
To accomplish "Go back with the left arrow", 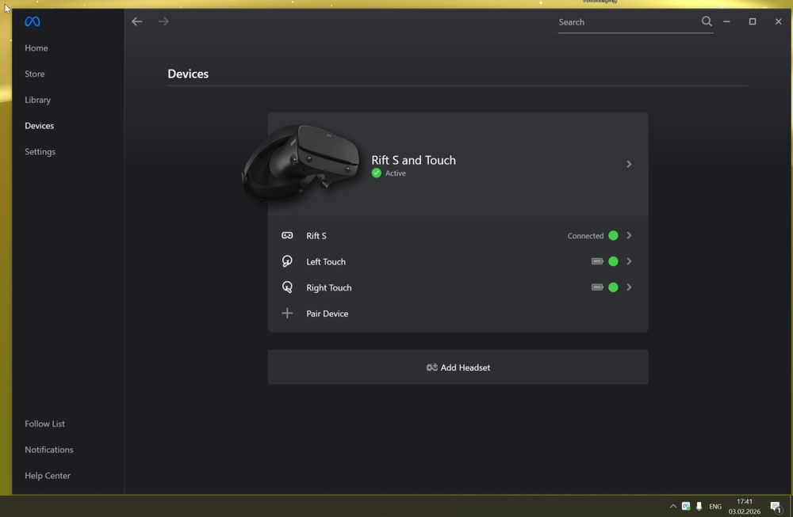I will click(137, 21).
